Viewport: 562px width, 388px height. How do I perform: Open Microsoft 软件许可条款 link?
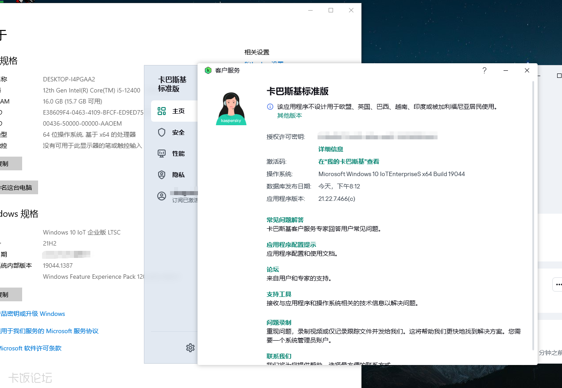coord(30,348)
